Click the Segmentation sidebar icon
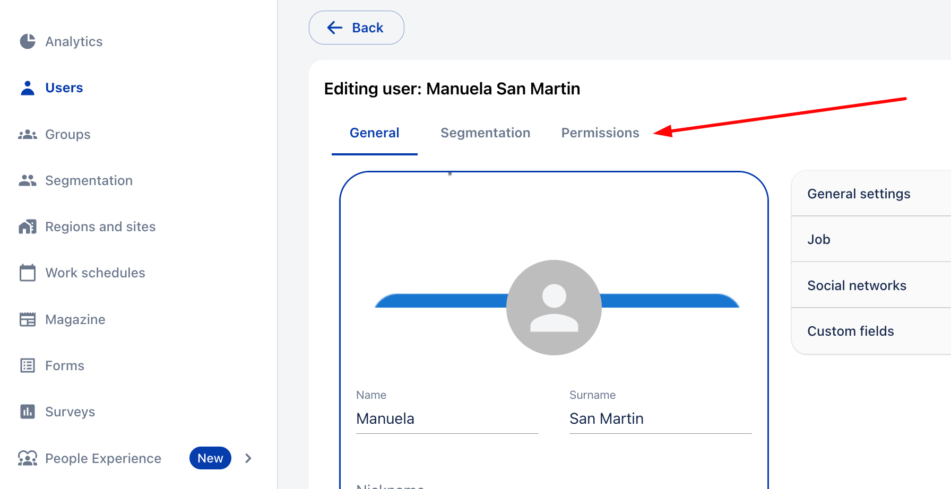 point(28,181)
